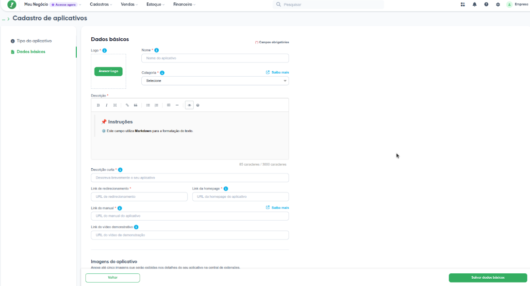Open the help icon in the top bar
This screenshot has height=286, width=530.
coord(486,5)
